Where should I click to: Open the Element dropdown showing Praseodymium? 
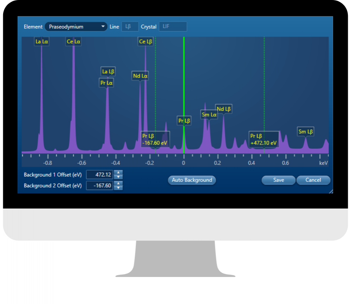coord(76,27)
